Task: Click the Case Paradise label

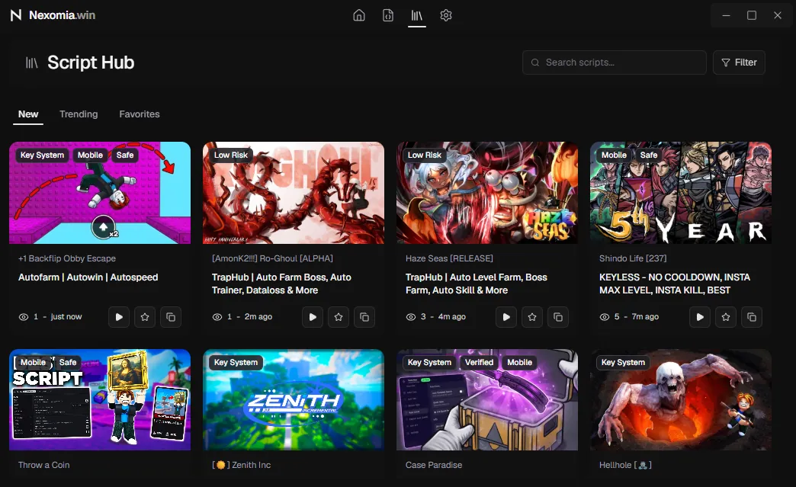Action: coord(434,465)
